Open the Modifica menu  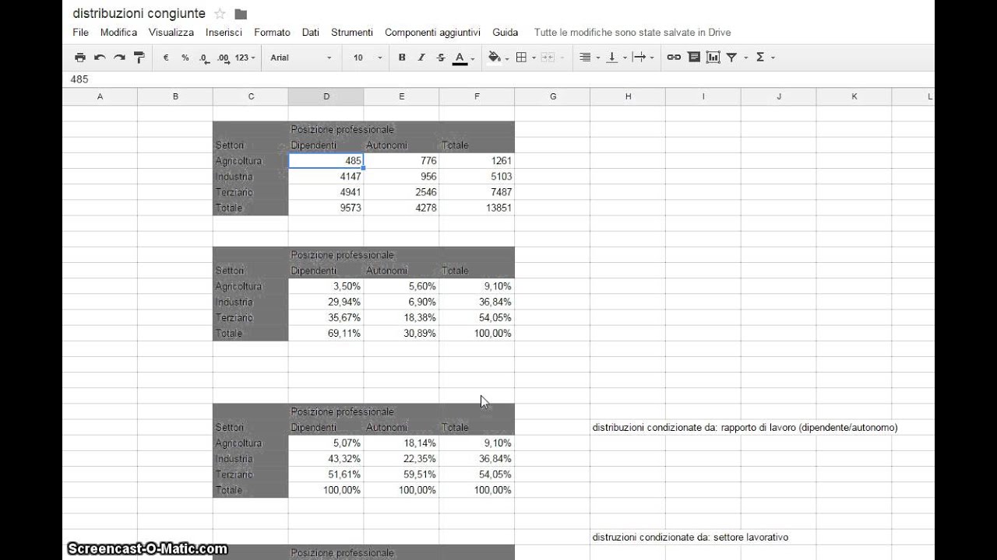coord(118,33)
